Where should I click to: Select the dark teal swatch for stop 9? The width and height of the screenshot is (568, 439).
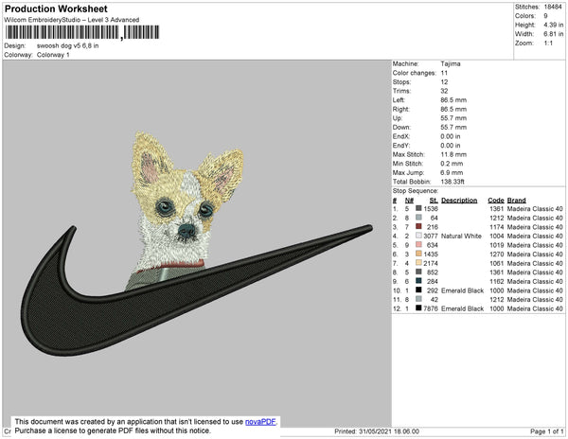(x=418, y=281)
